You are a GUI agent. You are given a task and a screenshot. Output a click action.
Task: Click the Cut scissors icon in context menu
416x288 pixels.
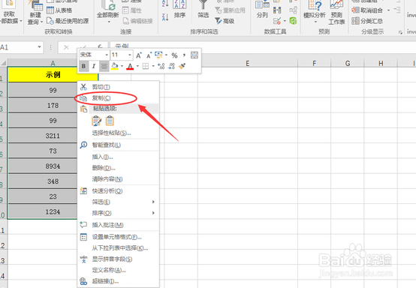point(83,87)
